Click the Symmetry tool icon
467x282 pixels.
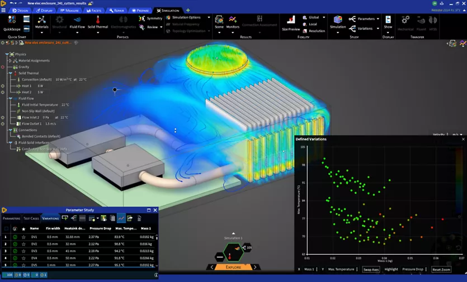tap(143, 18)
